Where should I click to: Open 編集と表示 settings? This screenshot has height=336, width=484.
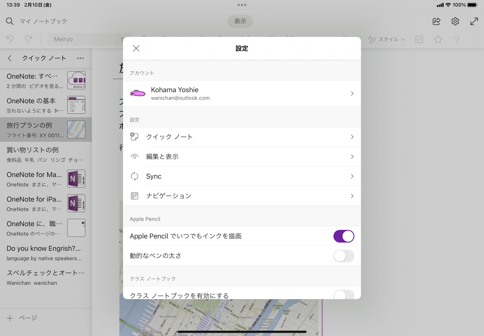pos(242,157)
